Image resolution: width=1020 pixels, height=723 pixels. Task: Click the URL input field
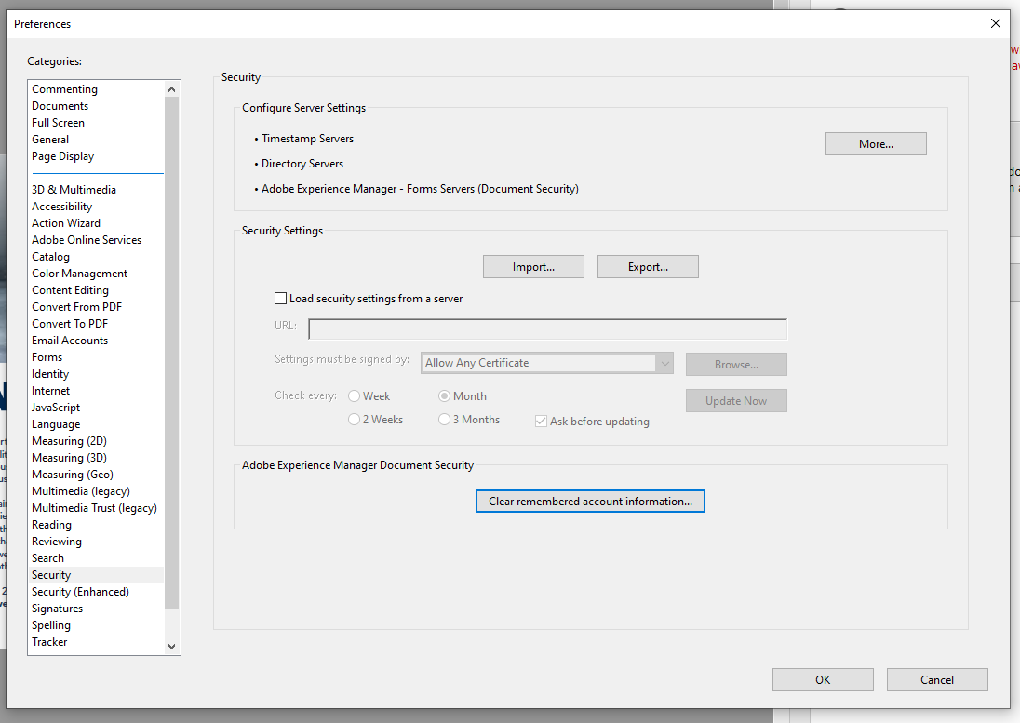point(547,328)
